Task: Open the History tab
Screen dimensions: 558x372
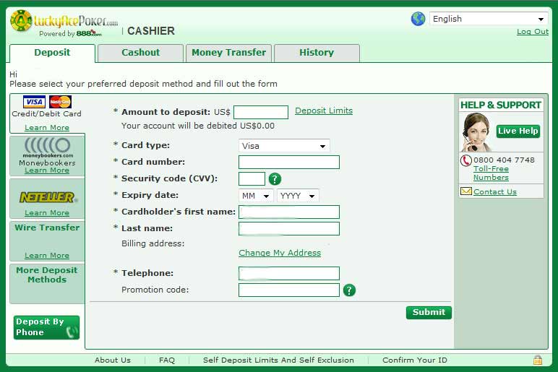Action: (x=317, y=53)
